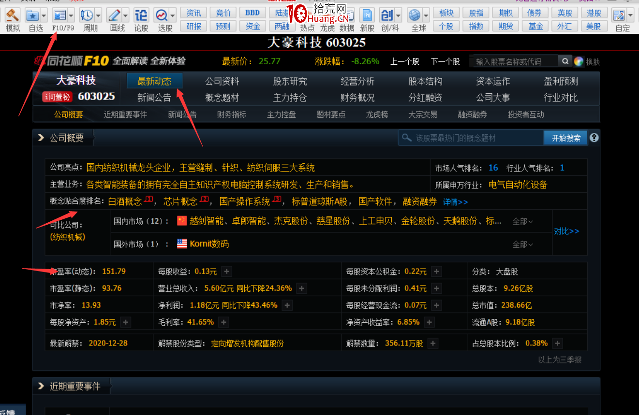Click the 资讯 toolbar button

(x=194, y=13)
